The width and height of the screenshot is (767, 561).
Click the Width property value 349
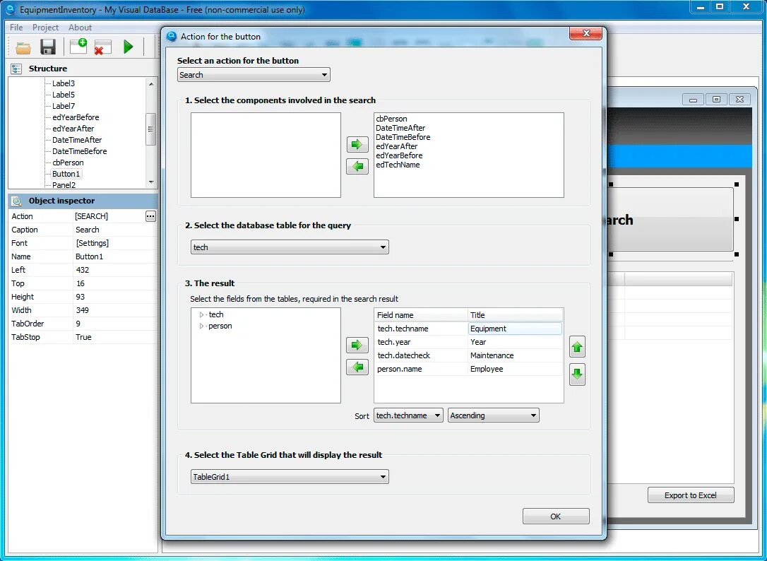tap(114, 310)
